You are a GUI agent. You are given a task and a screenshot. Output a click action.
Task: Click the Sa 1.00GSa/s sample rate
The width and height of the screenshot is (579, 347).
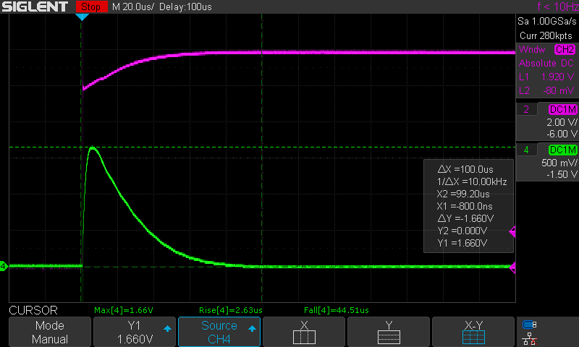547,22
